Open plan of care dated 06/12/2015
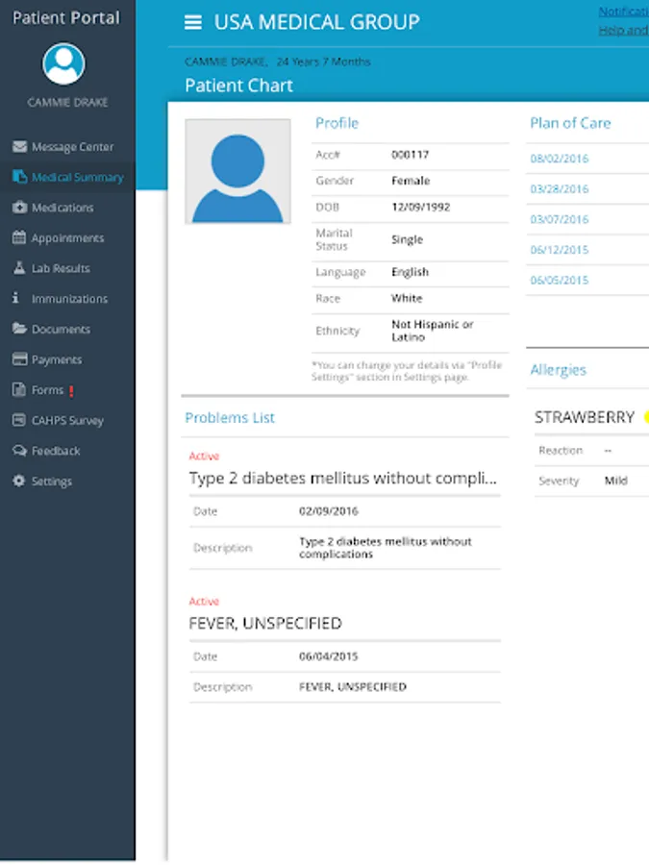649x865 pixels. 559,250
